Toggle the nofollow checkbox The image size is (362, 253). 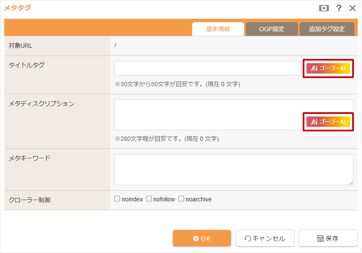click(149, 199)
